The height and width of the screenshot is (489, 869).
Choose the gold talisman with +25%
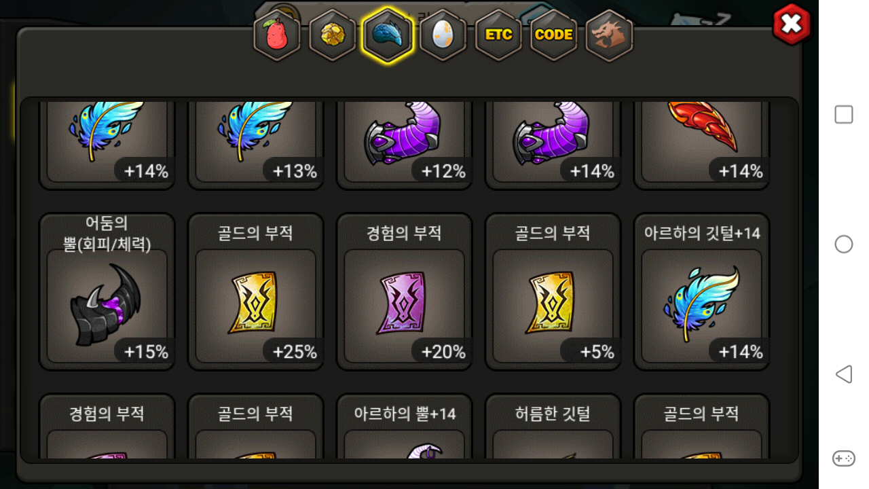click(256, 292)
